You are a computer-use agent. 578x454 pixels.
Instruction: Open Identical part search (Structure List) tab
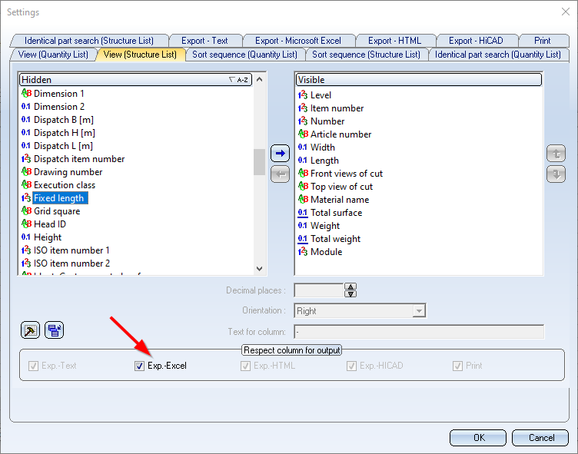coord(89,41)
